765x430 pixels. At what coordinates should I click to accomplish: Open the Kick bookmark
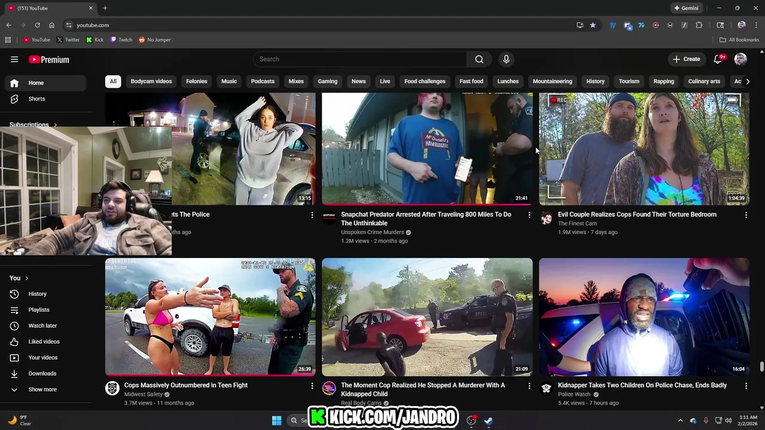(95, 39)
